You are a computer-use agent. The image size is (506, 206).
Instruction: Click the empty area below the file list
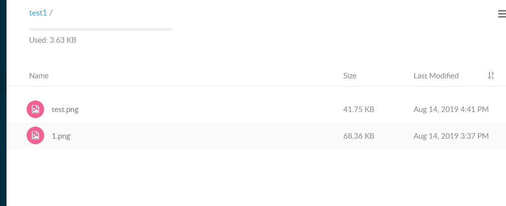(251, 178)
